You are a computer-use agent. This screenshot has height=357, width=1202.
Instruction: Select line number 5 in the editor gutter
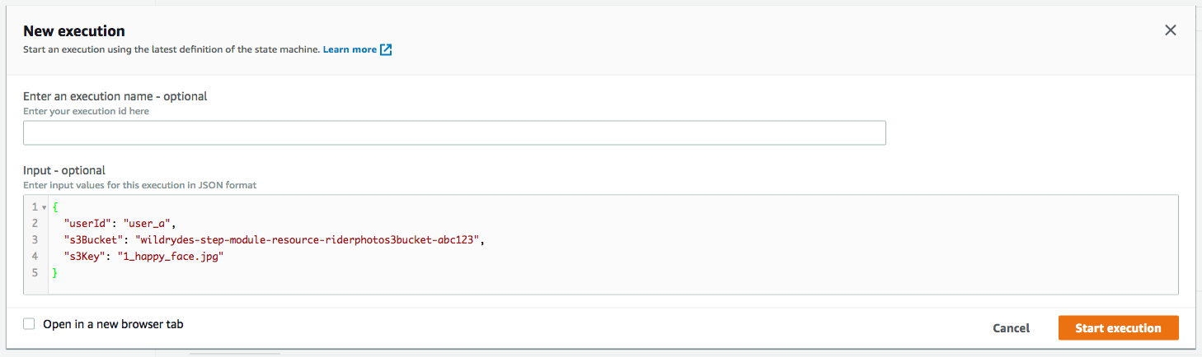point(35,272)
